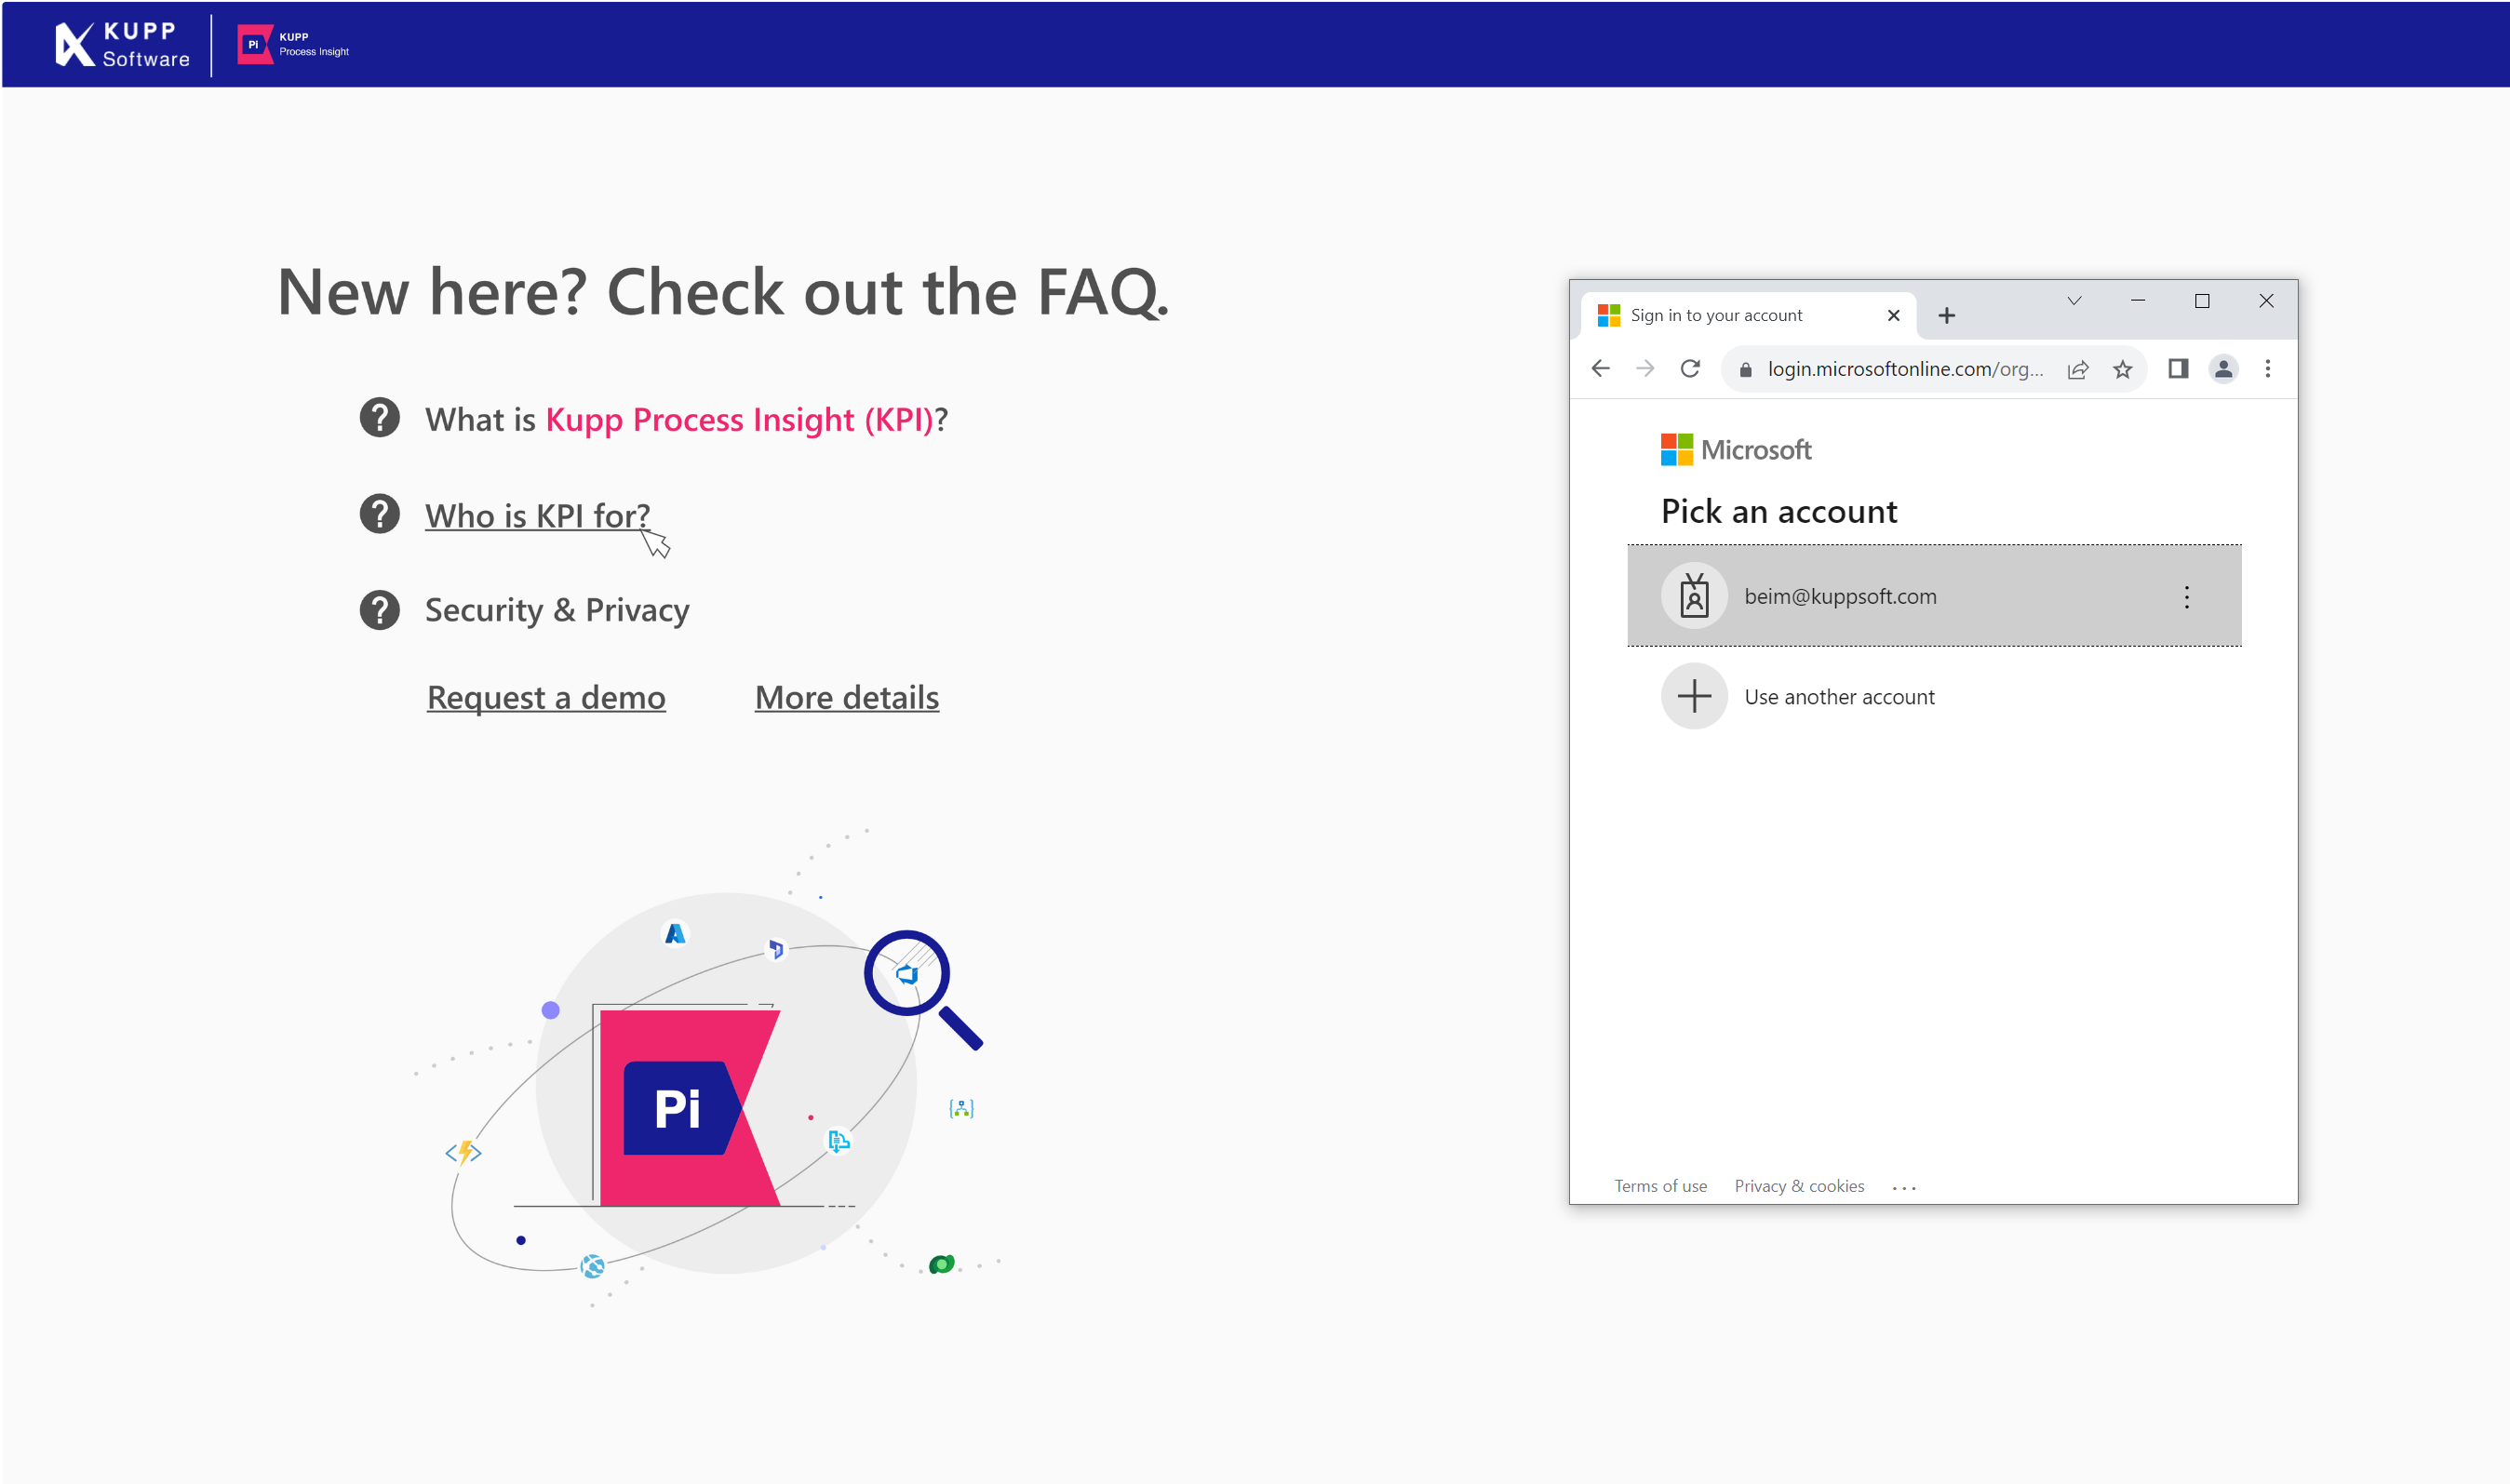The height and width of the screenshot is (1484, 2510).
Task: Select the Sign in to your account tab
Action: pos(1748,315)
